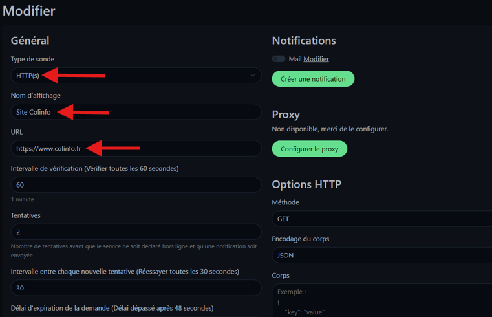Expand the Type de sonde HTTP(s) selector
The height and width of the screenshot is (317, 492).
[136, 76]
